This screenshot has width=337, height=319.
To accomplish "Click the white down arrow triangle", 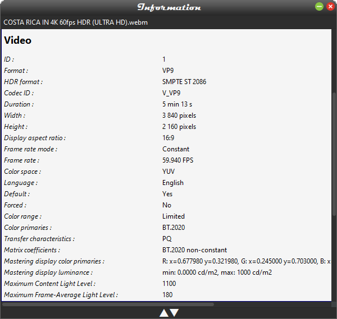I will 174,313.
